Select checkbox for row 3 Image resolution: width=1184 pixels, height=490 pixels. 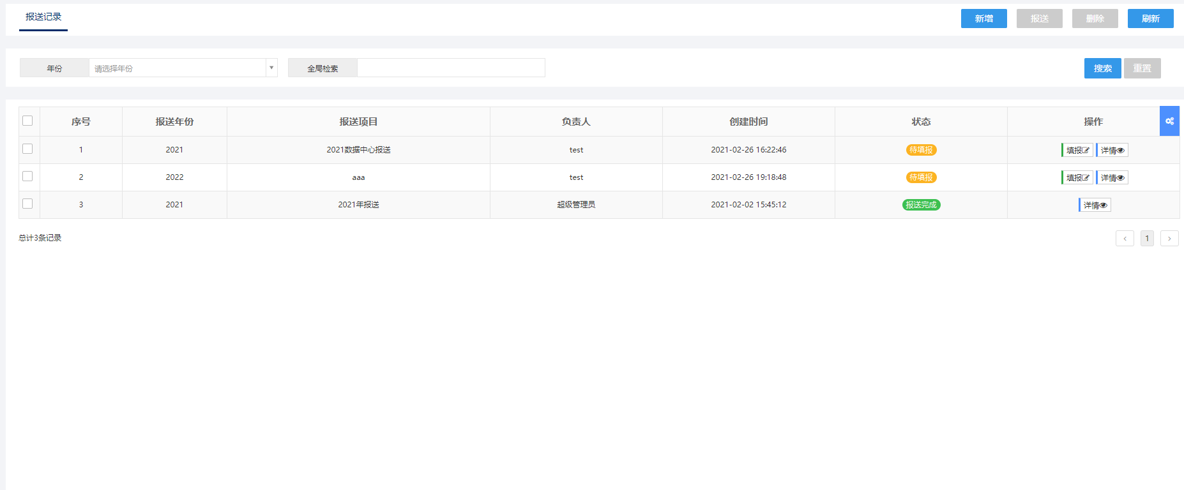(x=27, y=204)
